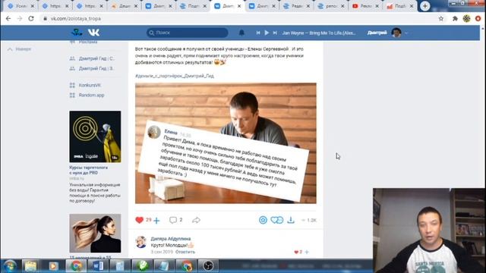Viewport: 486px width, 273px height.
Task: Skip to previous track in header
Action: [258, 33]
